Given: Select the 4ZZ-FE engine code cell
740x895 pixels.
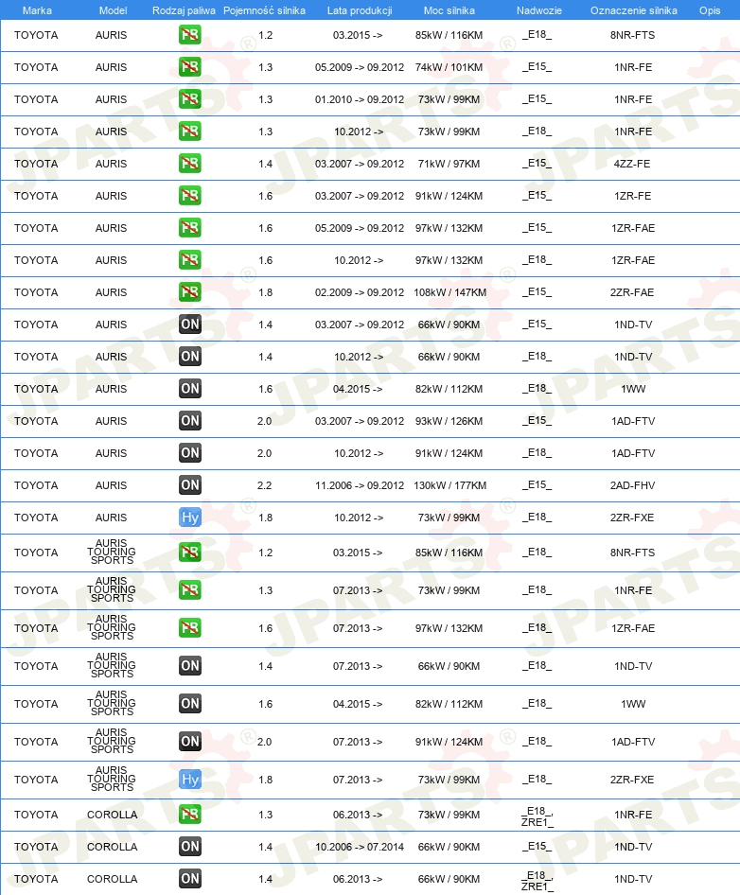Looking at the screenshot, I should click(633, 164).
